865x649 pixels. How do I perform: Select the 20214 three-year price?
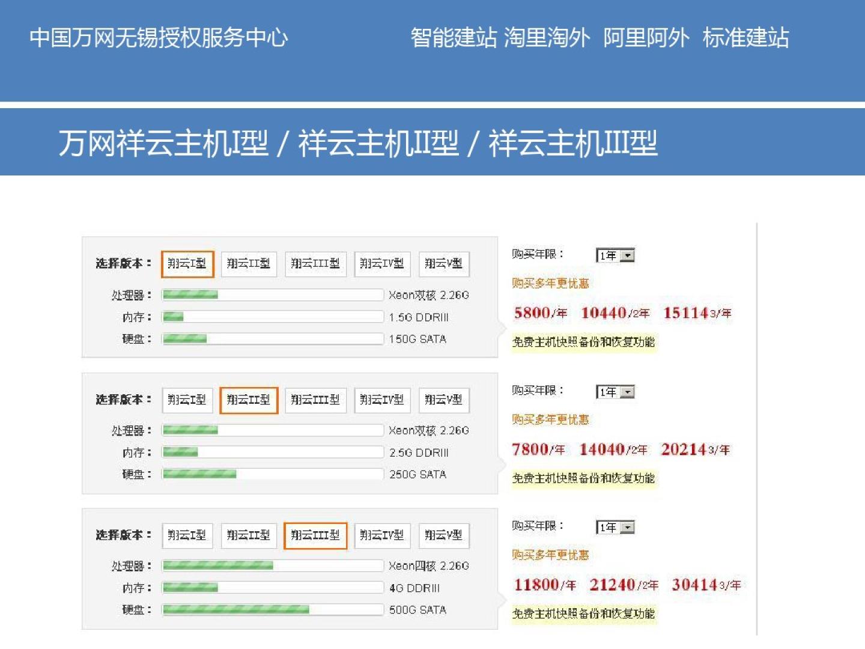point(695,449)
